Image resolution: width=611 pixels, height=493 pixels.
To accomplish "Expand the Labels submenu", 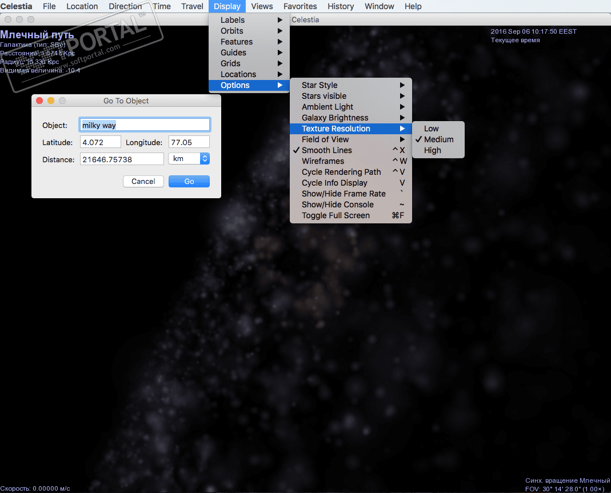I will [249, 20].
